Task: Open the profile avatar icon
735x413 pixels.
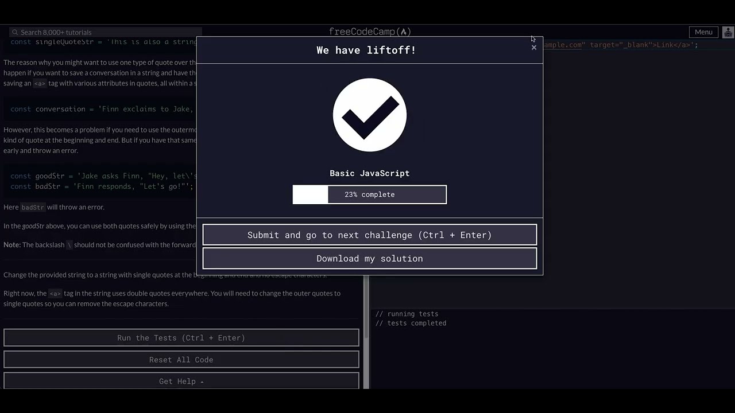Action: click(728, 32)
